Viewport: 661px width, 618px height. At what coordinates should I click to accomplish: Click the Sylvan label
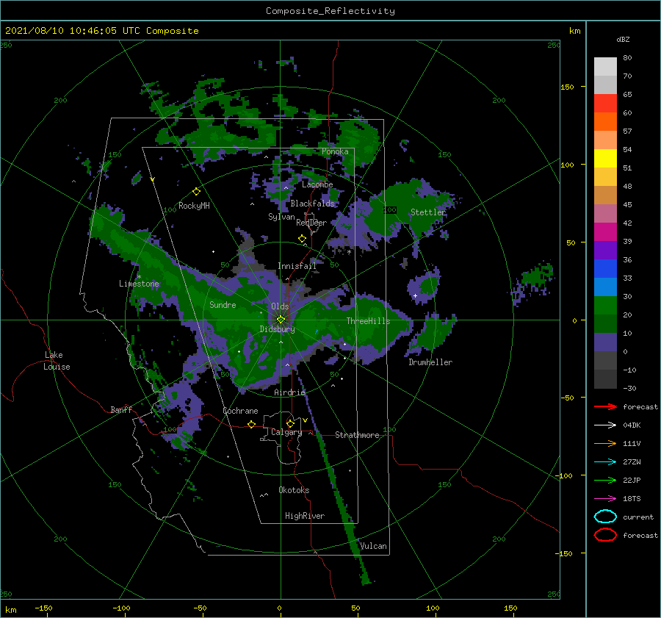click(x=281, y=217)
